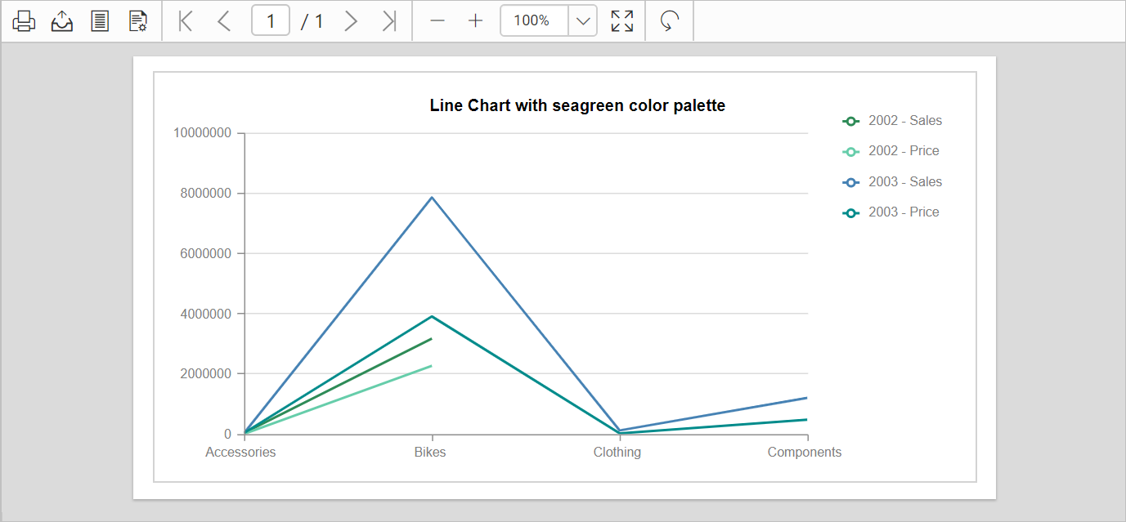Screen dimensions: 1126x522
Task: Click the 2003 - Price legend marker
Action: point(850,212)
